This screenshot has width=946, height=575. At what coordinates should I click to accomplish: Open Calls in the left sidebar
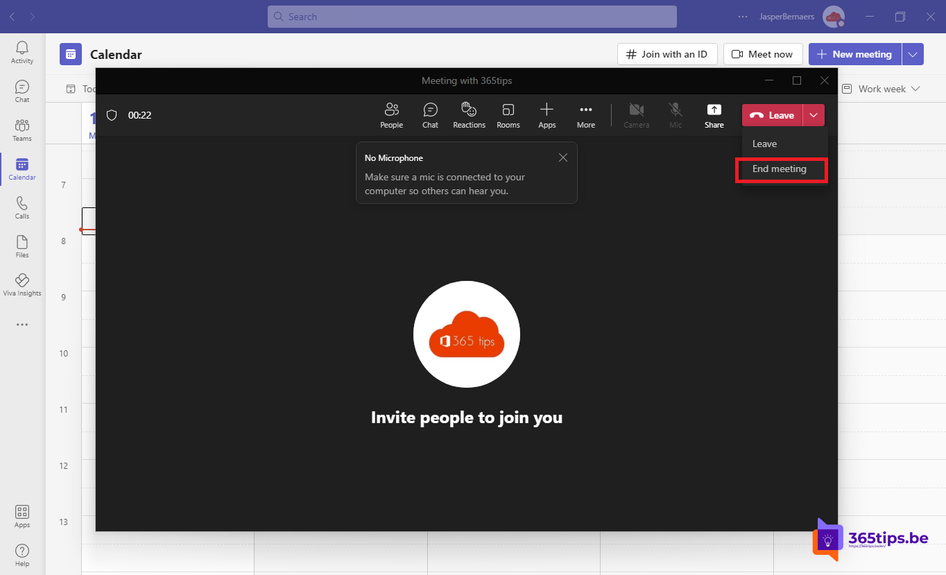click(x=22, y=207)
